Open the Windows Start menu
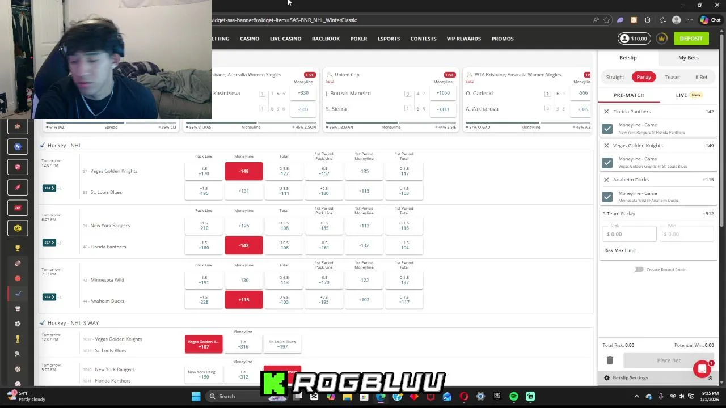 click(x=196, y=396)
